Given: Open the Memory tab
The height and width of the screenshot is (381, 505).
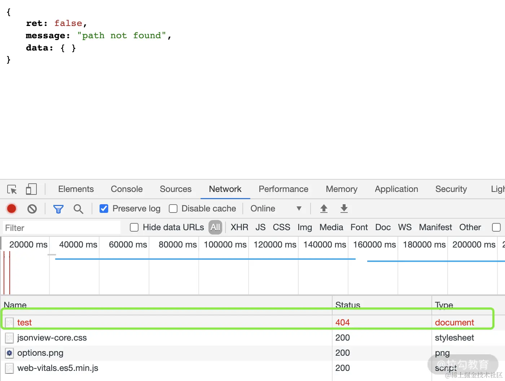Looking at the screenshot, I should click(x=342, y=189).
